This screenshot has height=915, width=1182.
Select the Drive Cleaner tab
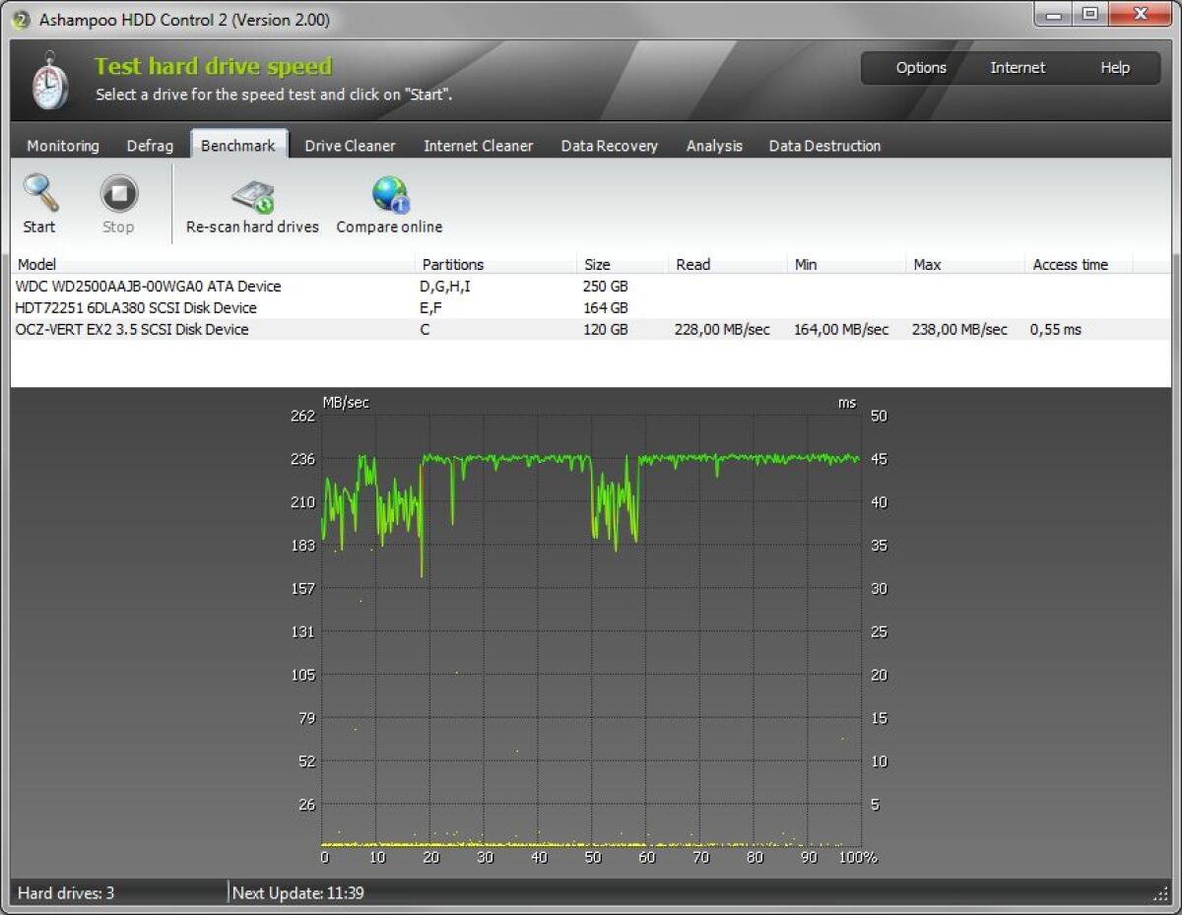350,145
